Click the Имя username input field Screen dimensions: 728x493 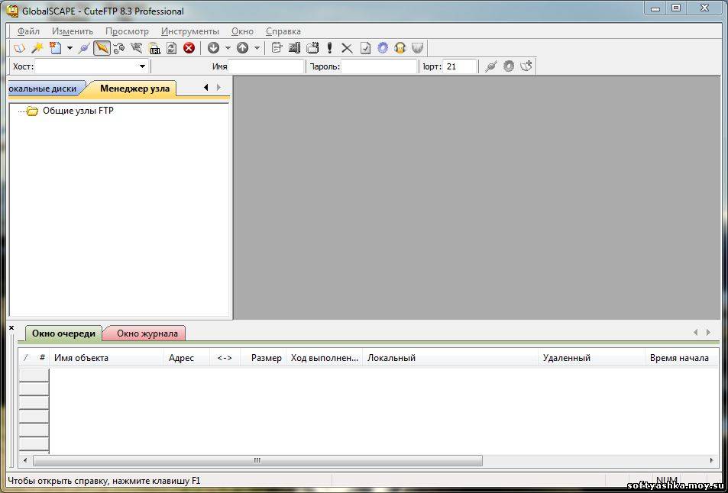(266, 66)
